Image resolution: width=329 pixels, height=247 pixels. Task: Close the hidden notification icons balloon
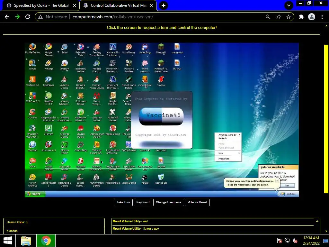pos(277,181)
